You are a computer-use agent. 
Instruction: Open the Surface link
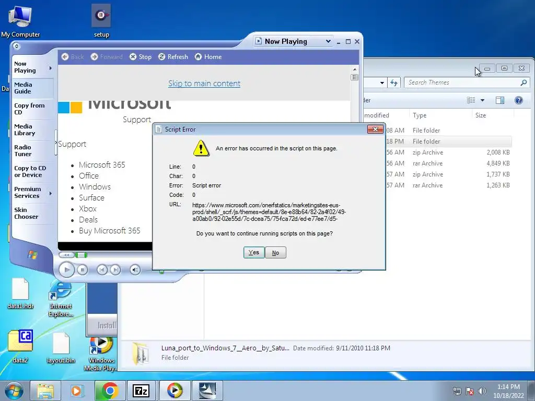click(x=91, y=198)
